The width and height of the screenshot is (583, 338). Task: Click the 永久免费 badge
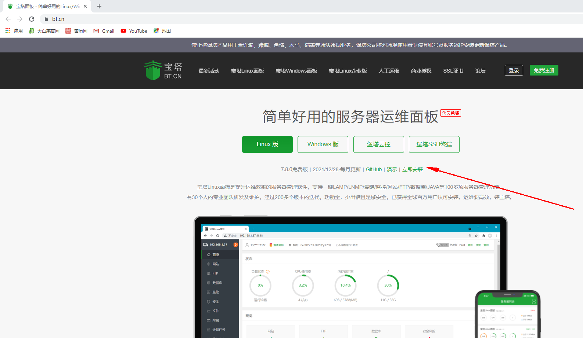[451, 113]
